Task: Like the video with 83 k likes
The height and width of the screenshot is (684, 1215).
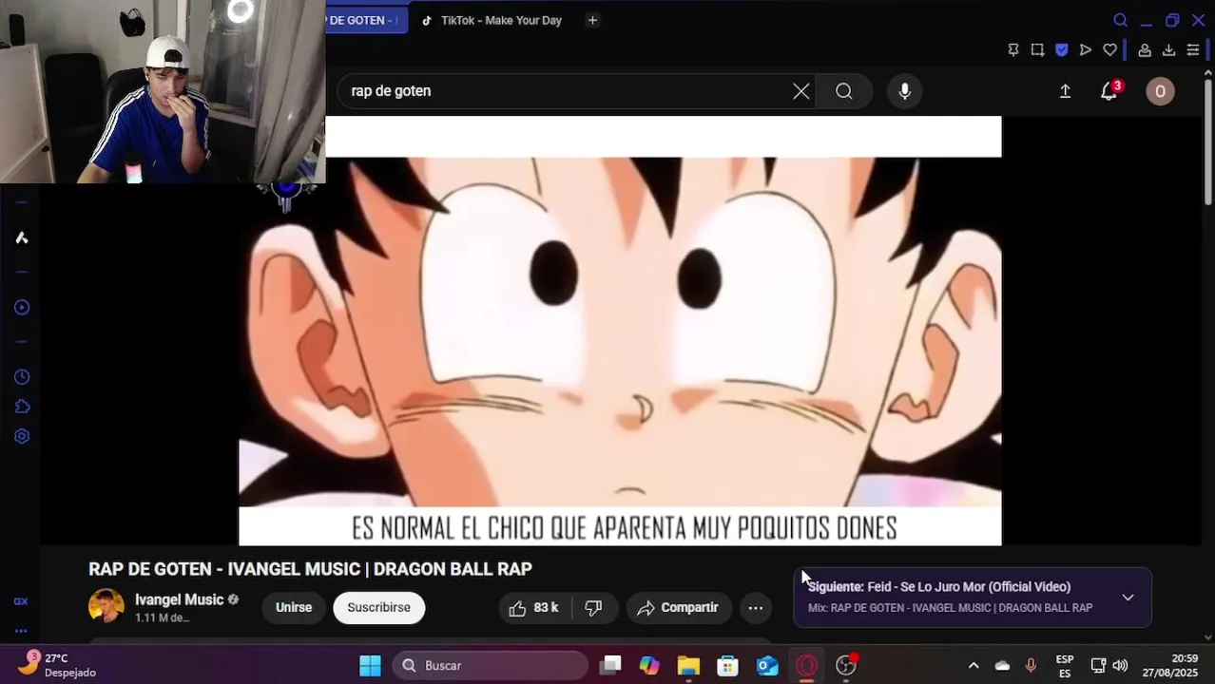Action: (x=533, y=608)
